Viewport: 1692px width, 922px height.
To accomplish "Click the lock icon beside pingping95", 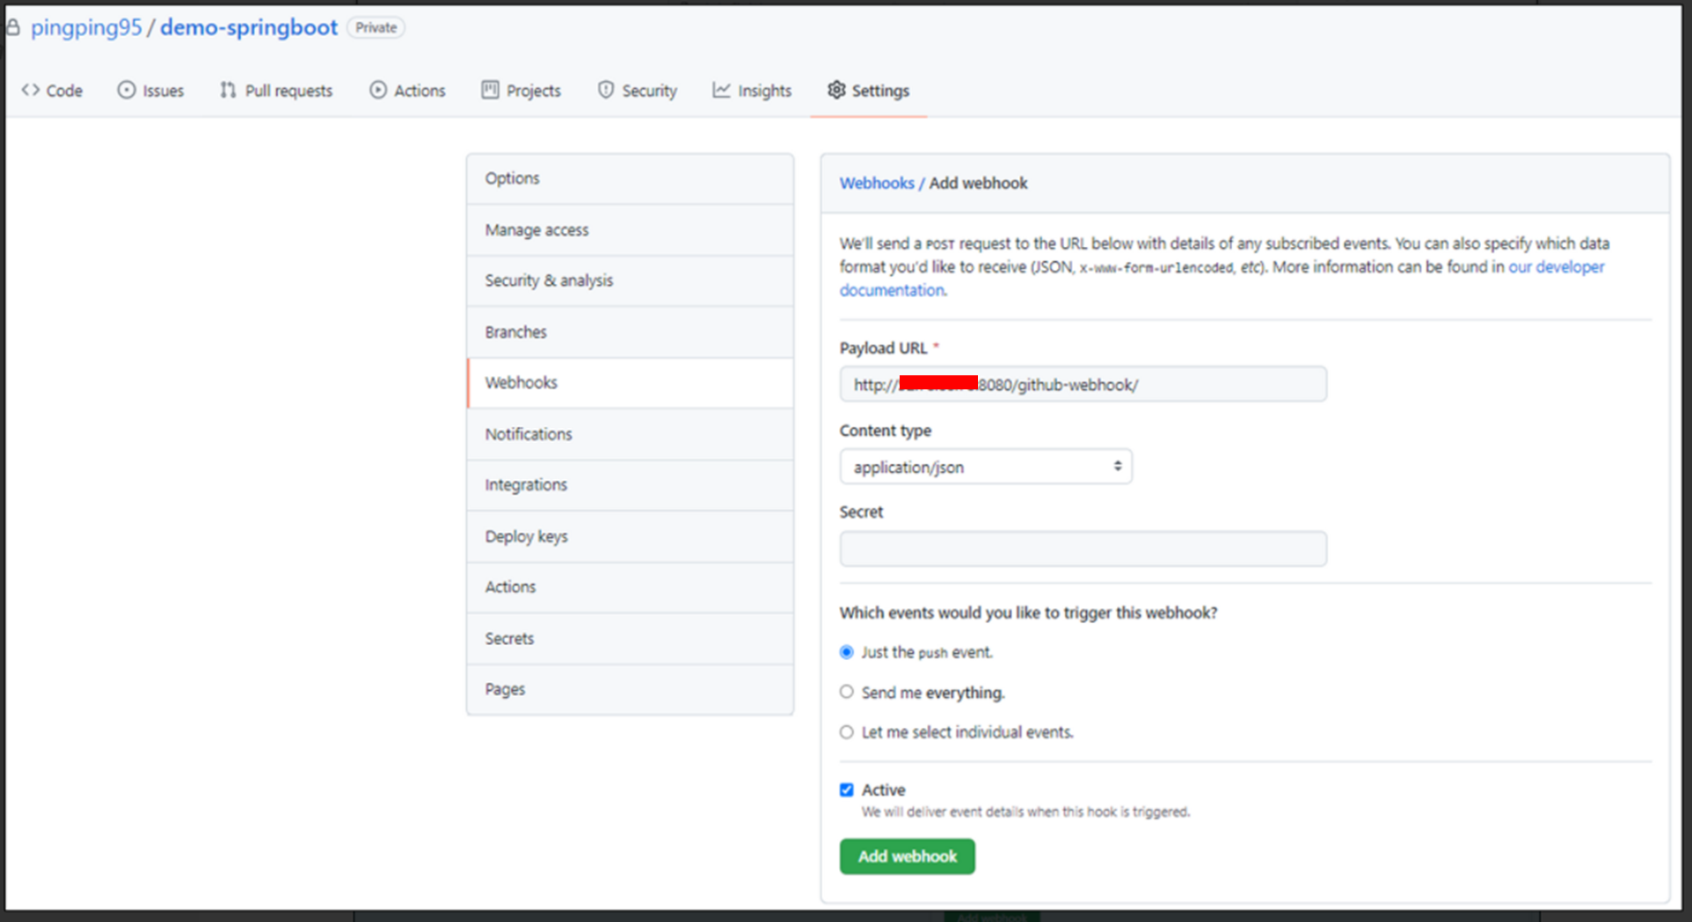I will coord(13,27).
